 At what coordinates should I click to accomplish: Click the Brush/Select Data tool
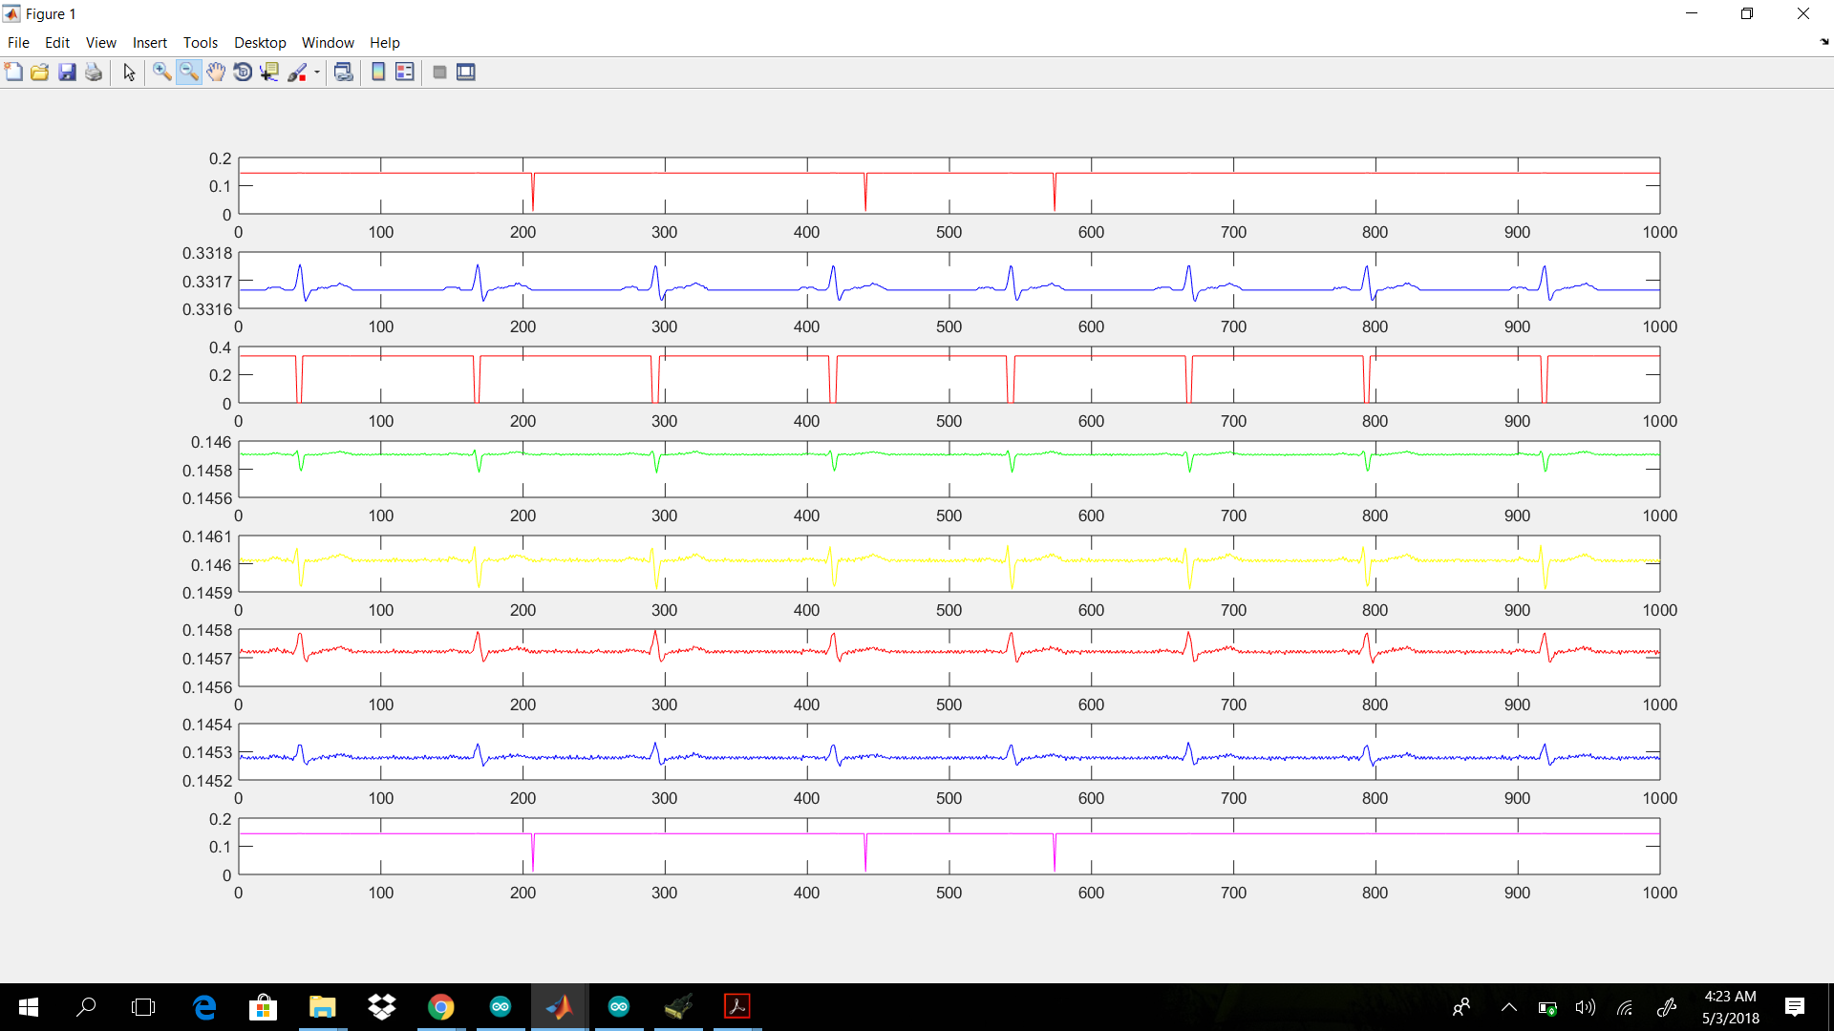297,73
